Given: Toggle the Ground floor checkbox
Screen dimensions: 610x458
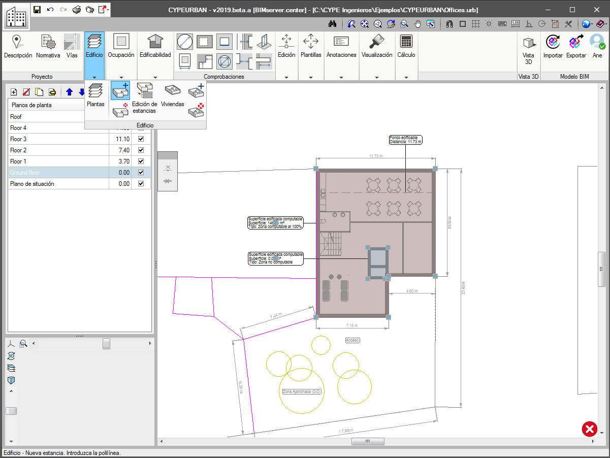Looking at the screenshot, I should [x=141, y=173].
